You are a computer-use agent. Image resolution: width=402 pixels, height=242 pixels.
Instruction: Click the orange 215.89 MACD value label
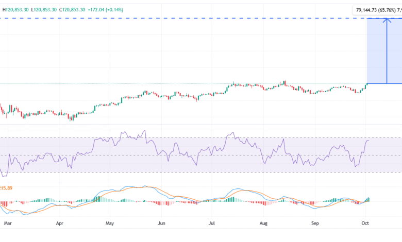(6, 188)
